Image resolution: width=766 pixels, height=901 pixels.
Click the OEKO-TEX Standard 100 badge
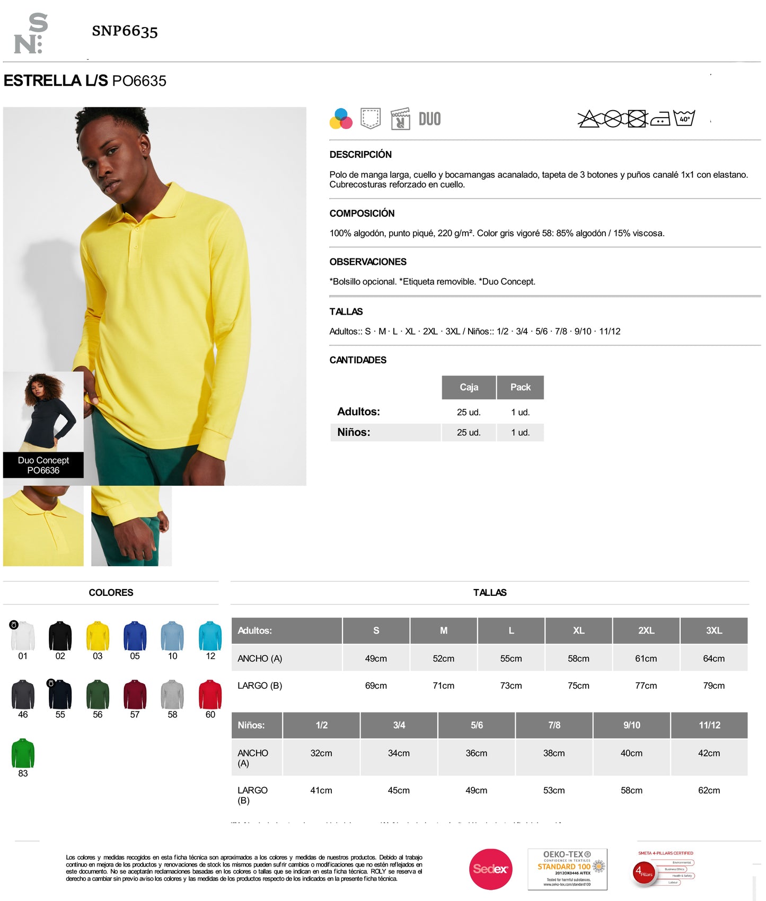click(x=567, y=869)
